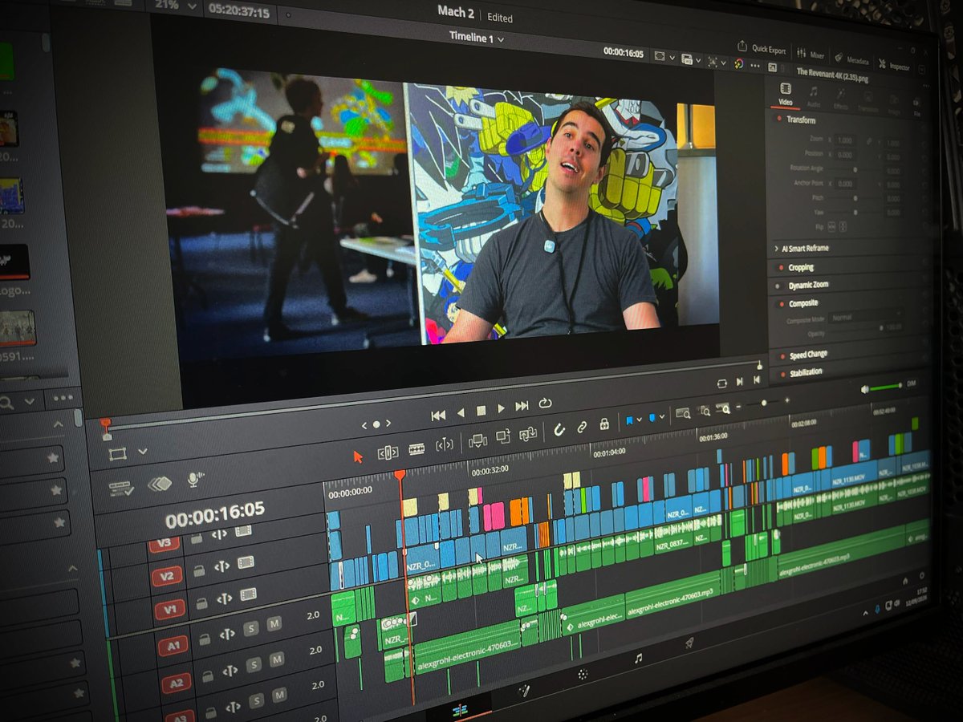Disable the V1 video track
The image size is (963, 722).
point(248,594)
